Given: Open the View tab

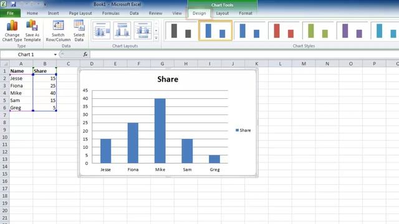Looking at the screenshot, I should click(177, 13).
